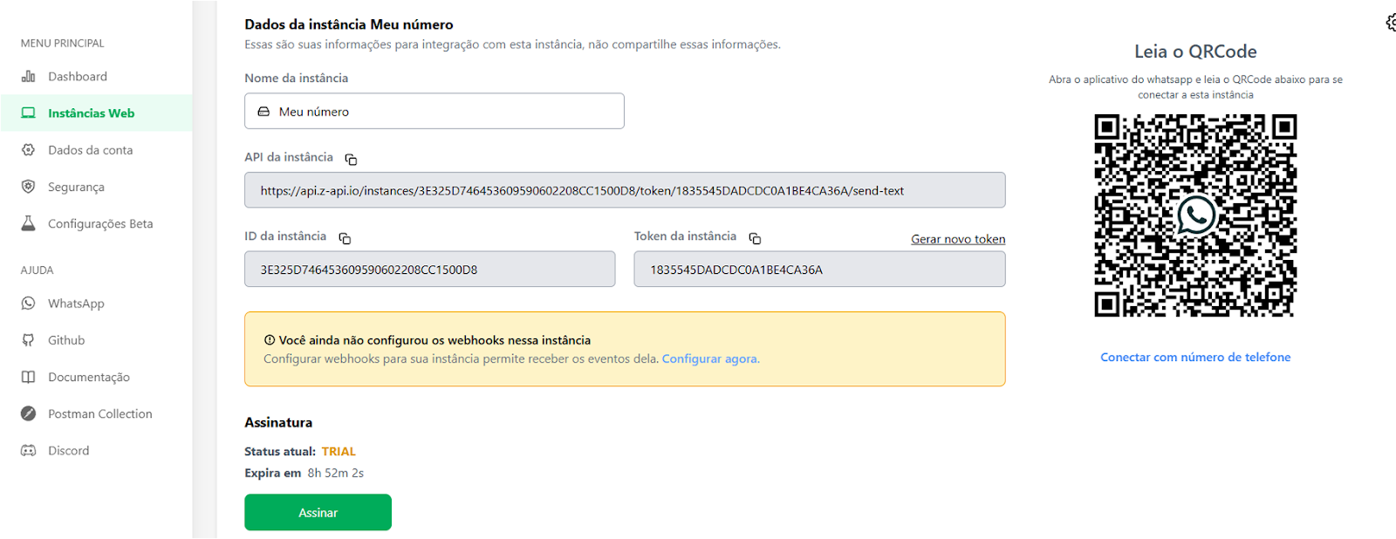Click the Dados da conta gear icon
The height and width of the screenshot is (539, 1396).
click(x=28, y=150)
